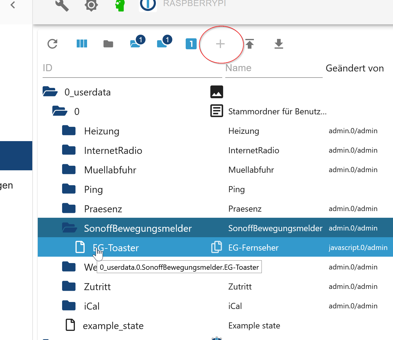Click the Name filter input field
This screenshot has height=340, width=393.
274,68
